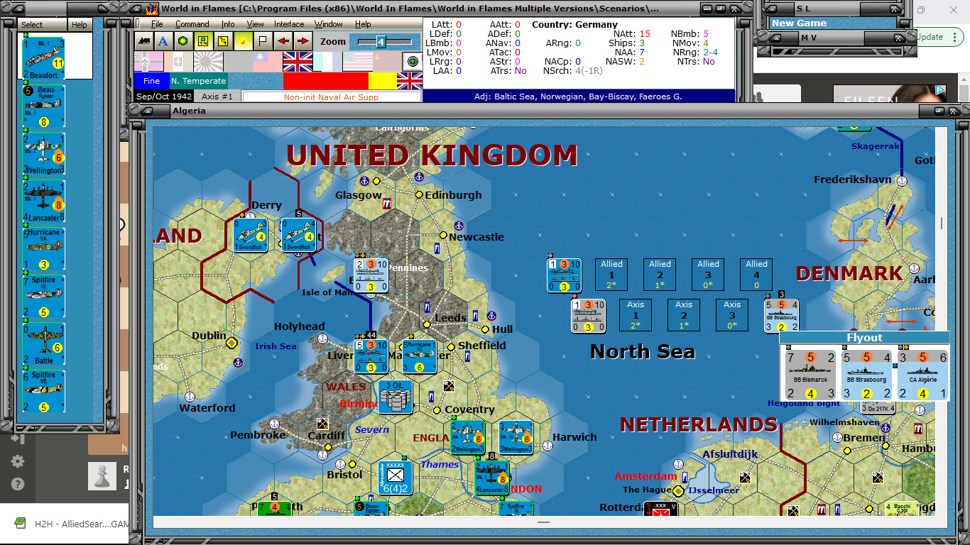Click the blue letter A toolbar icon

coord(163,41)
